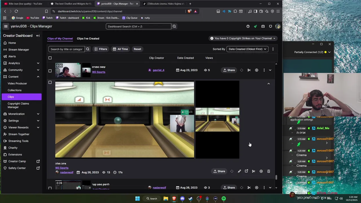Click the sword icon on the expanded clip
This screenshot has width=361, height=203.
pyautogui.click(x=239, y=171)
